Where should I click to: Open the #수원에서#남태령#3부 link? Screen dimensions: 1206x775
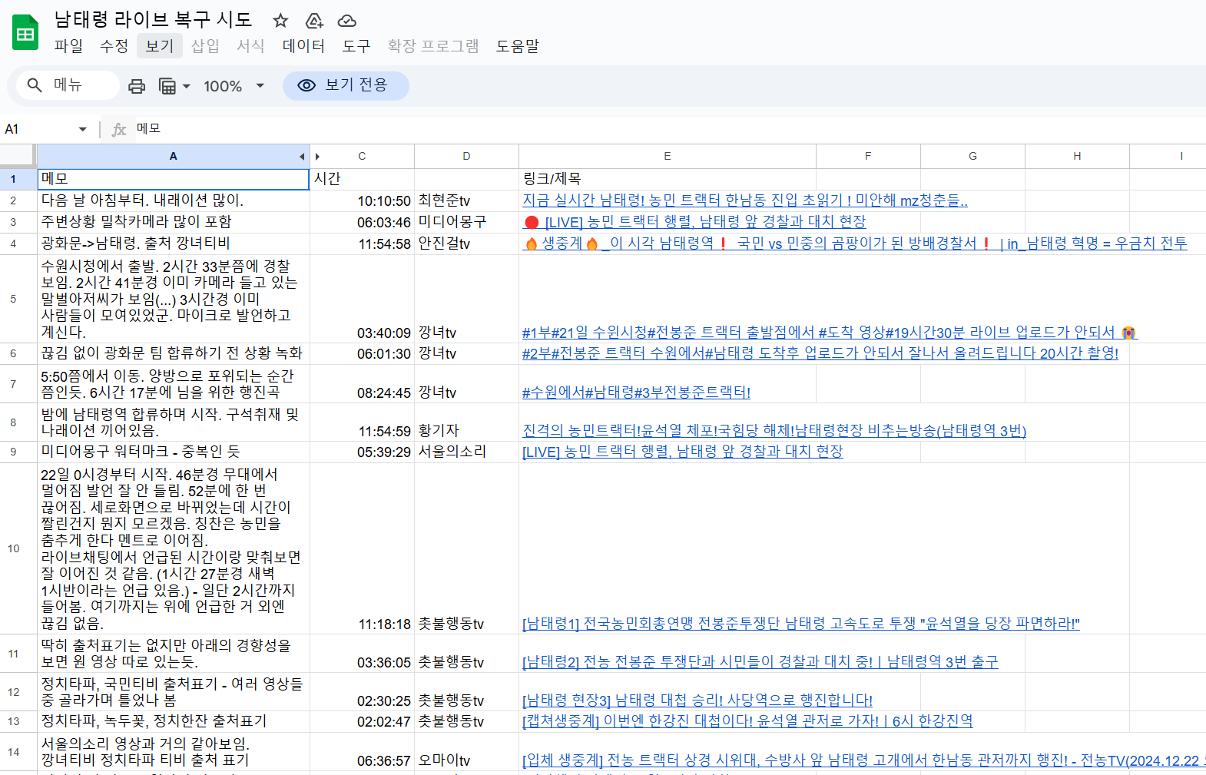click(636, 392)
